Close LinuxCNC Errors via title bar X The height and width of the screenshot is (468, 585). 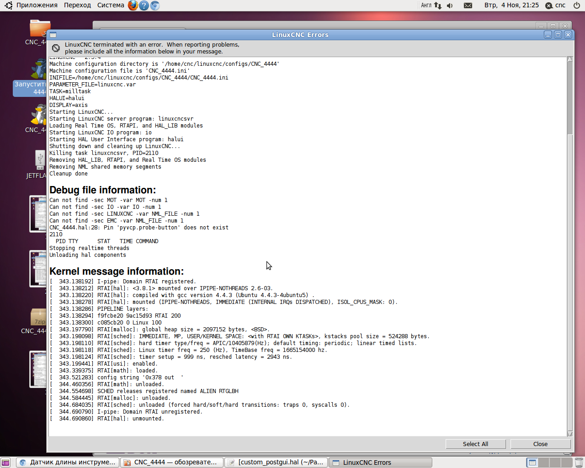click(568, 35)
